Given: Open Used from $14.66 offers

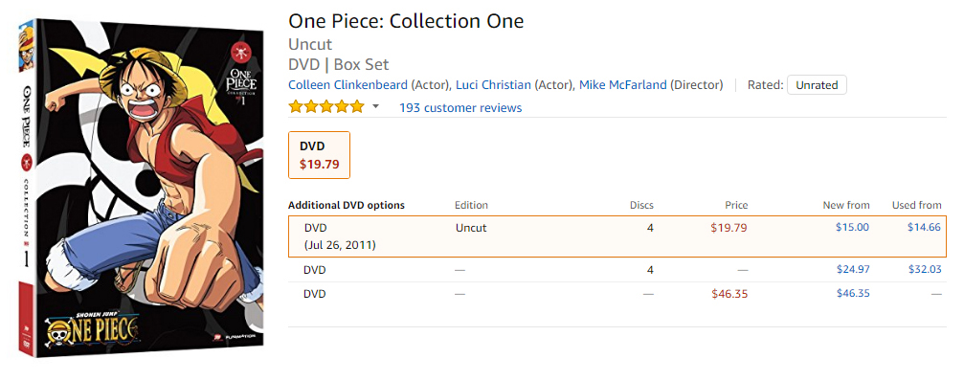Looking at the screenshot, I should click(x=924, y=228).
